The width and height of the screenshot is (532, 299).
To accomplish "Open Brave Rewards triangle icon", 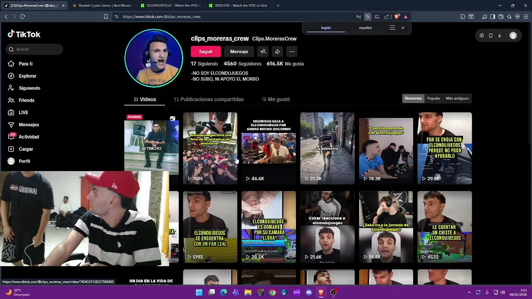I will tap(406, 17).
